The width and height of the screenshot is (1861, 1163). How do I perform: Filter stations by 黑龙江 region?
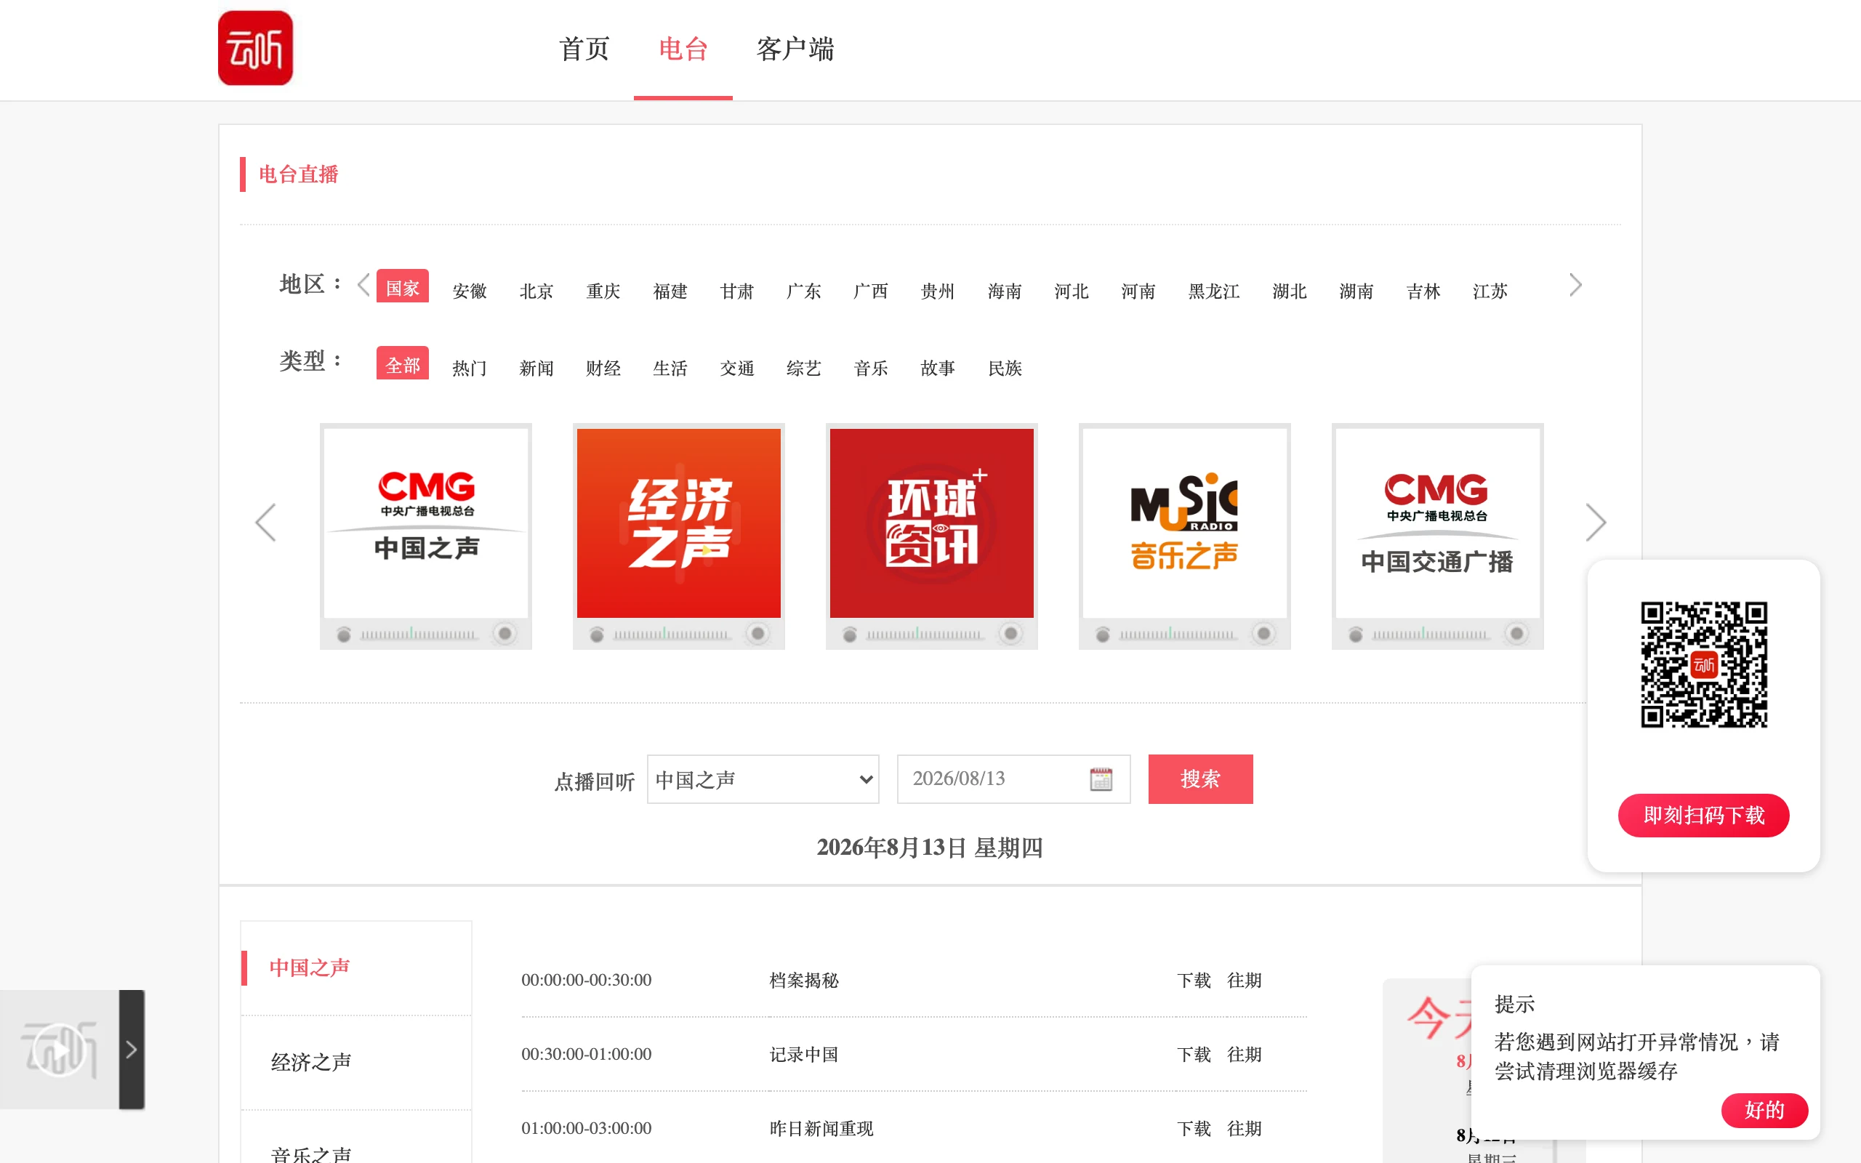1213,291
